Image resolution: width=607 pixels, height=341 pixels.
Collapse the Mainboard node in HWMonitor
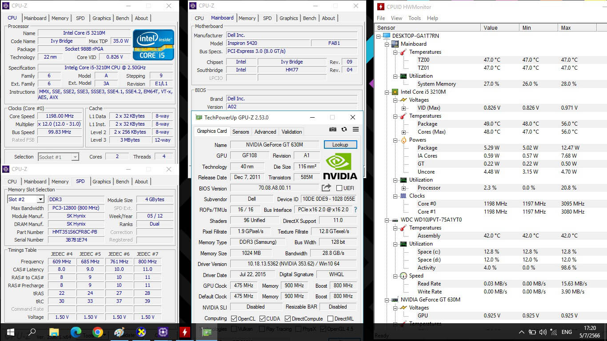tap(387, 44)
